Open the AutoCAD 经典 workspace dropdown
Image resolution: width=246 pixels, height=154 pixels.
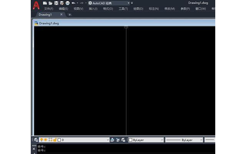[109, 3]
